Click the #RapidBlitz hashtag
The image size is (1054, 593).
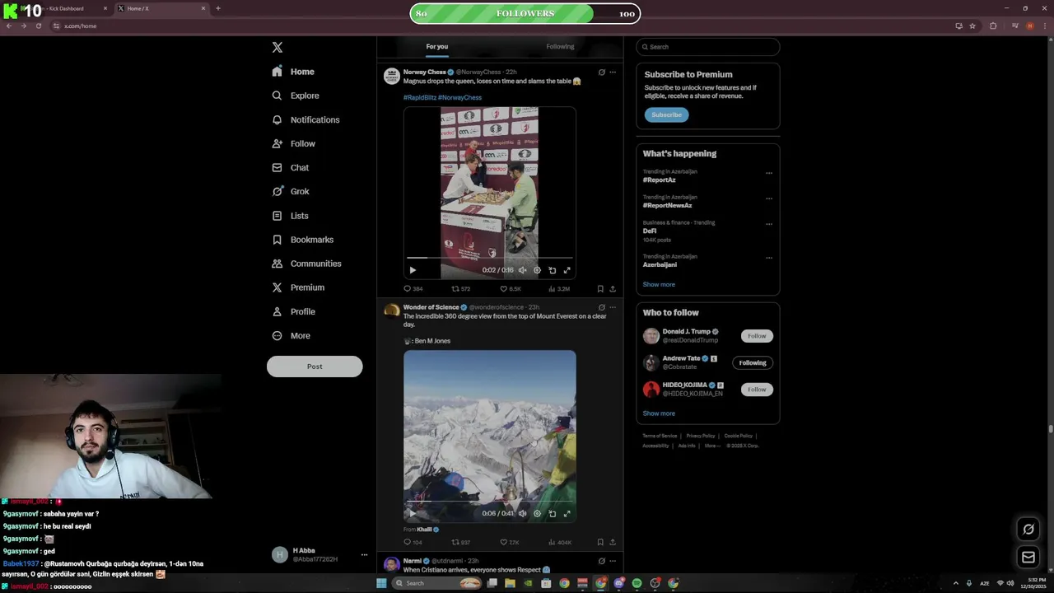click(x=419, y=97)
